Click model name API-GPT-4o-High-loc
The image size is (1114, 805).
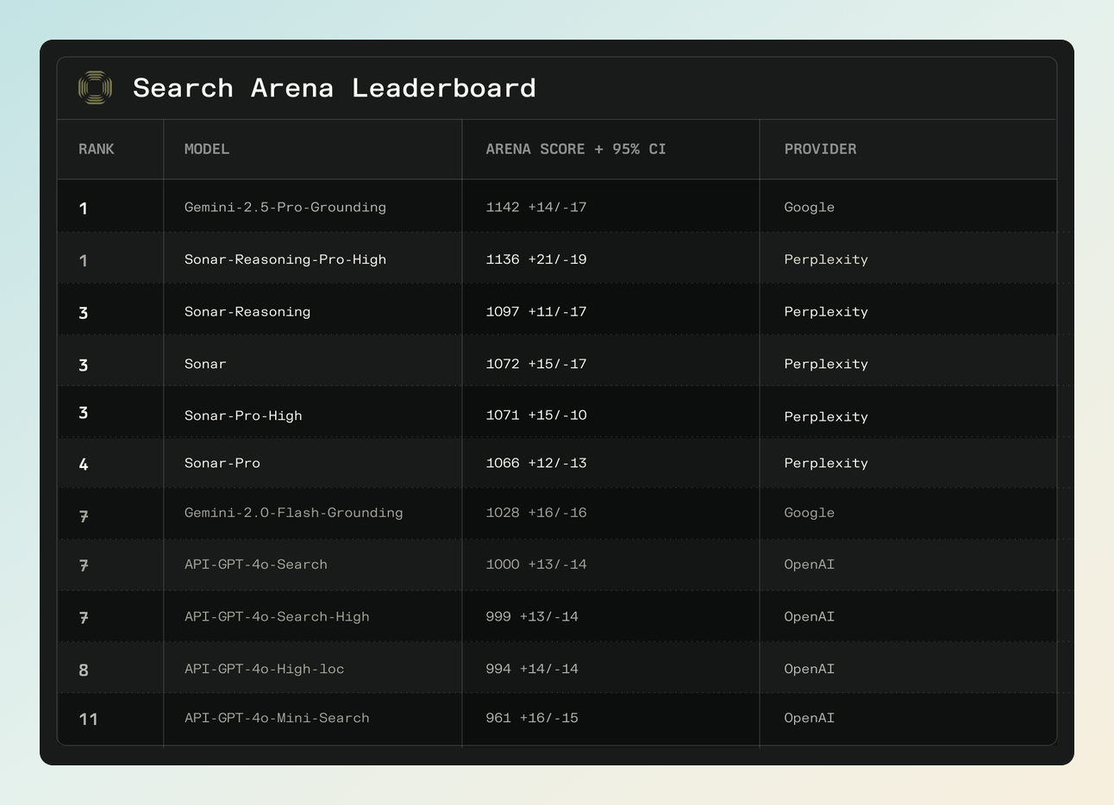pos(265,669)
